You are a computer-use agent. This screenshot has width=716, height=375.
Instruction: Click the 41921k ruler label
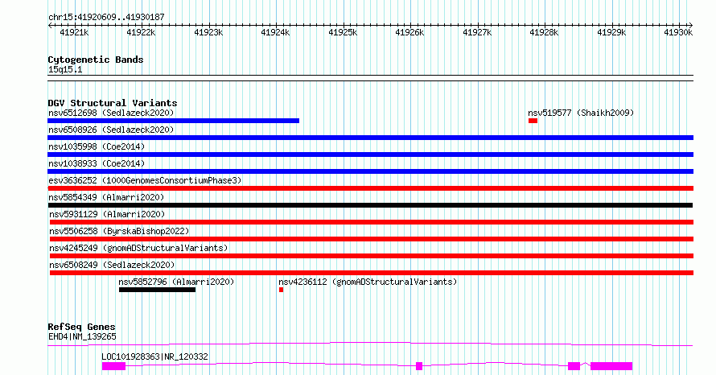coord(74,32)
